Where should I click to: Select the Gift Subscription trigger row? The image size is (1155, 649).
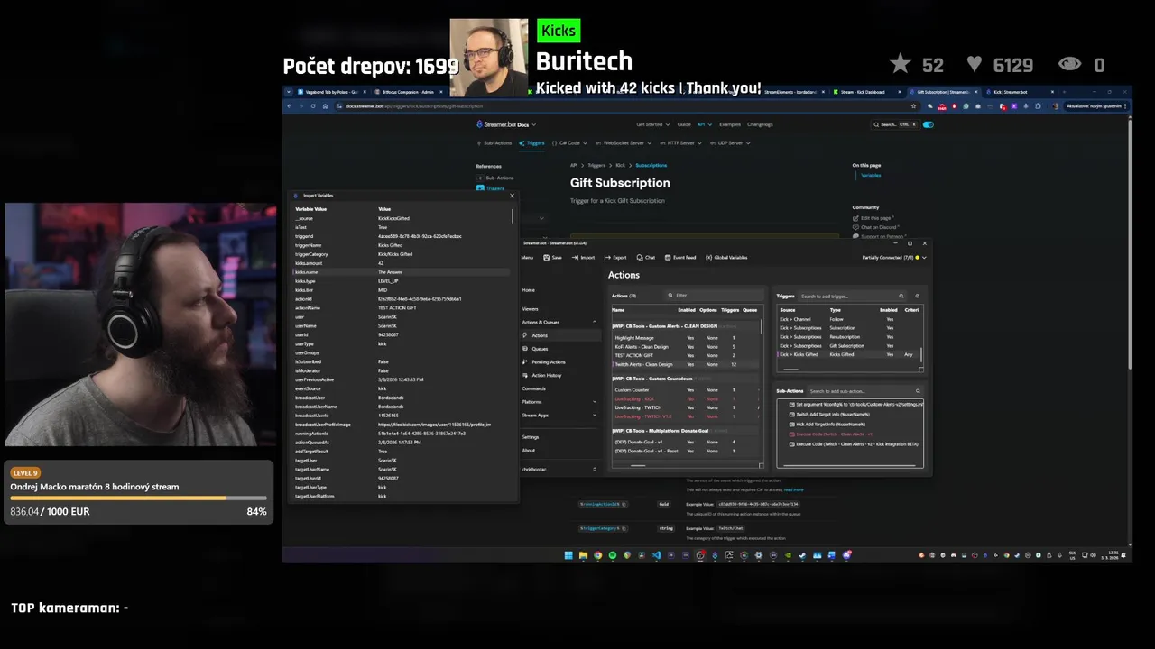[x=848, y=345]
